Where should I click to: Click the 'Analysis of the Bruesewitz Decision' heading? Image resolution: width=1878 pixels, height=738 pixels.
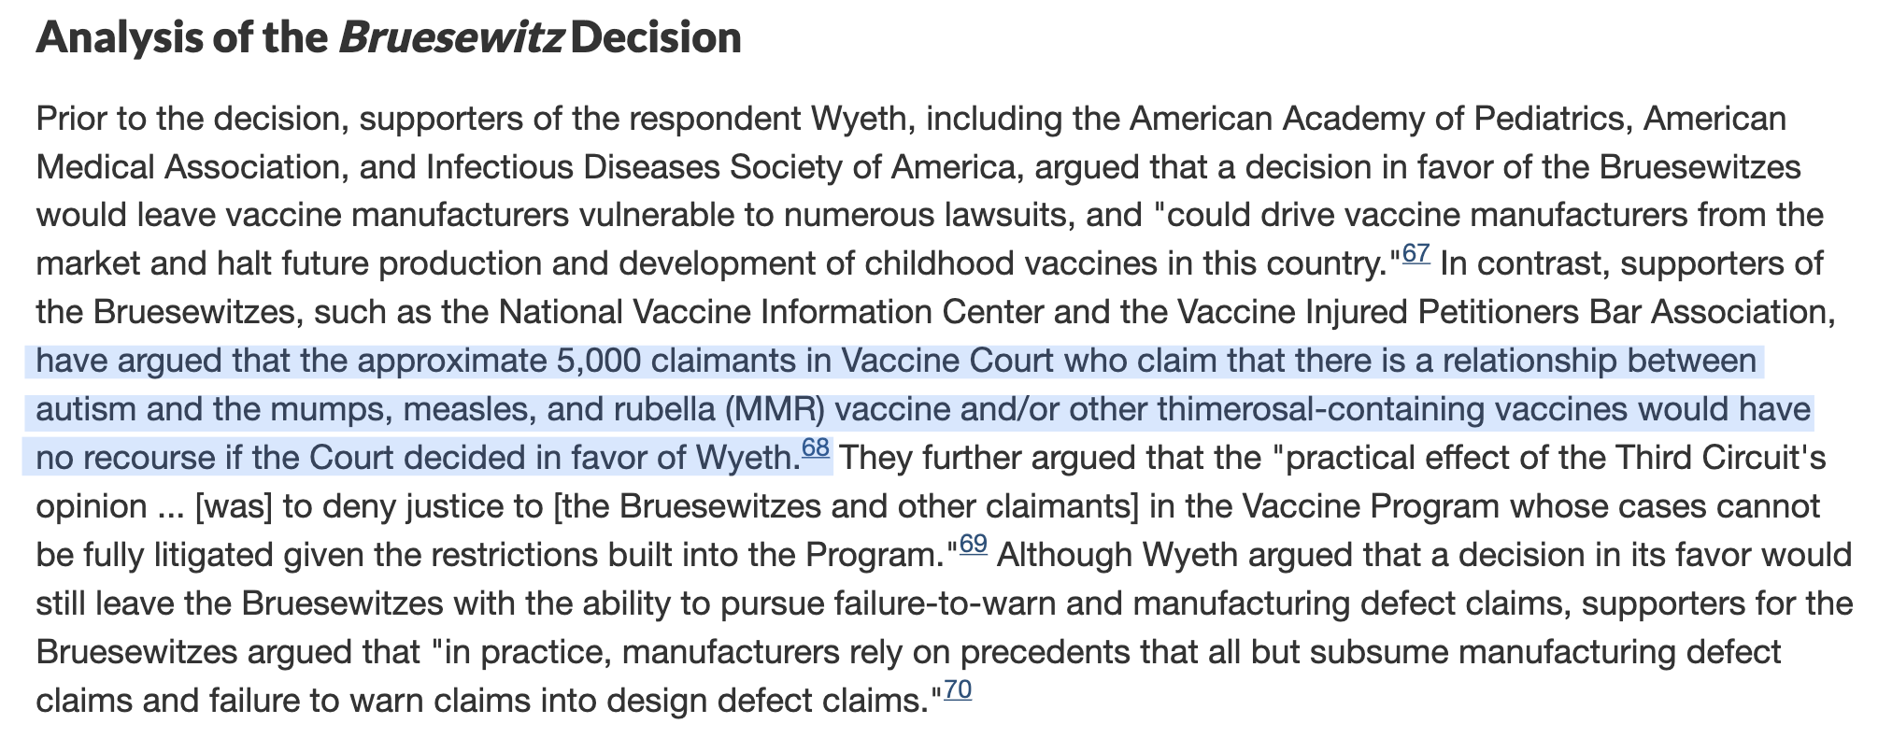pyautogui.click(x=389, y=38)
